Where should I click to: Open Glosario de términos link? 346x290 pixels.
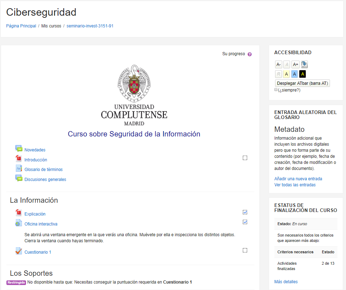pos(43,170)
